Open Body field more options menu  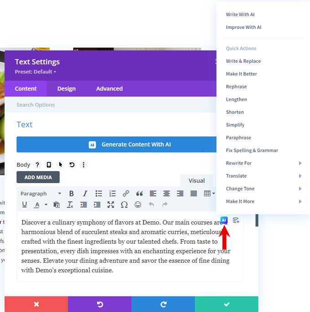(x=83, y=165)
